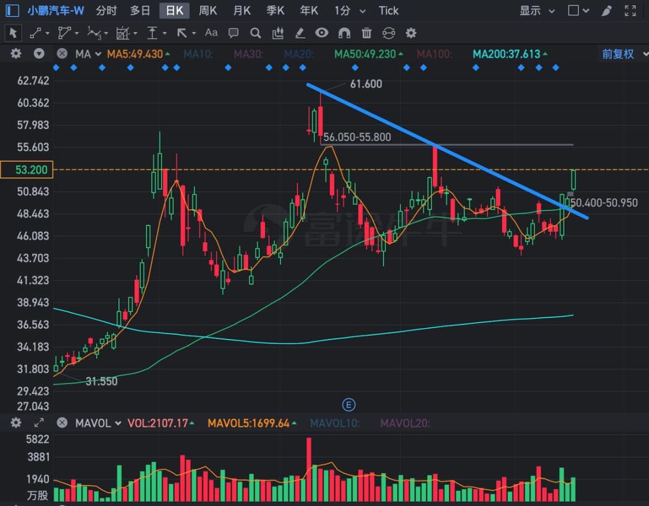The height and width of the screenshot is (506, 649).
Task: Toggle the MA10 moving average line
Action: (198, 54)
